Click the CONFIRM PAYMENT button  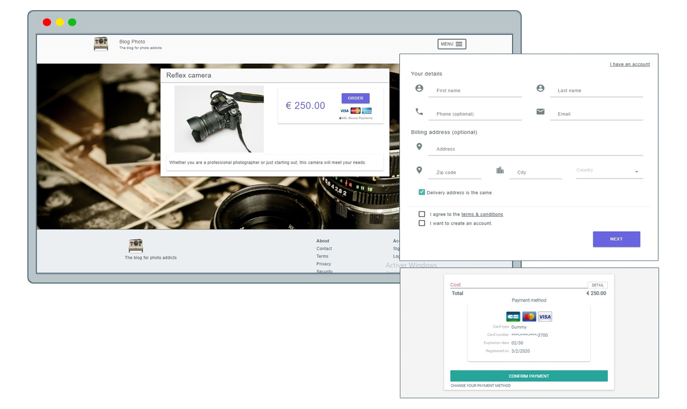[529, 376]
